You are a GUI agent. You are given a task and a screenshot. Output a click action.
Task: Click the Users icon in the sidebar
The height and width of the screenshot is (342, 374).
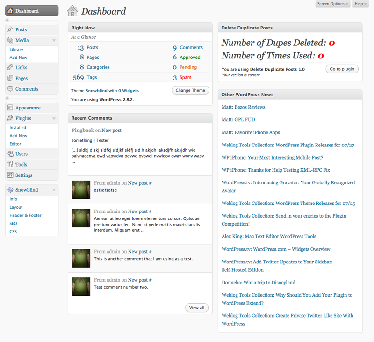10,154
